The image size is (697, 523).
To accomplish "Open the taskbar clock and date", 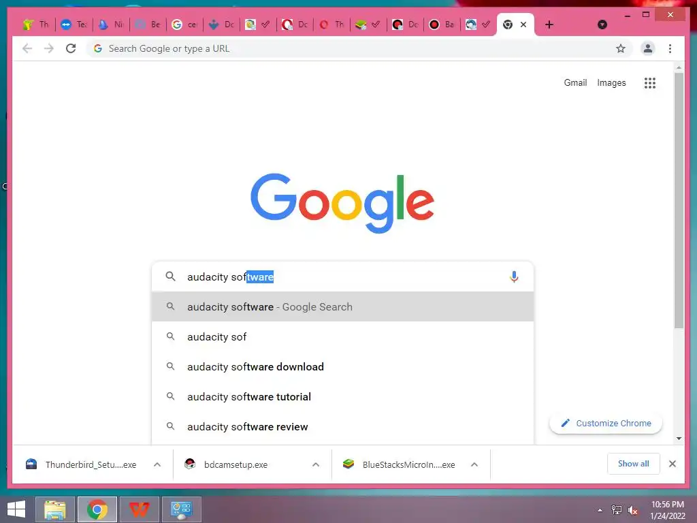I will (x=668, y=510).
